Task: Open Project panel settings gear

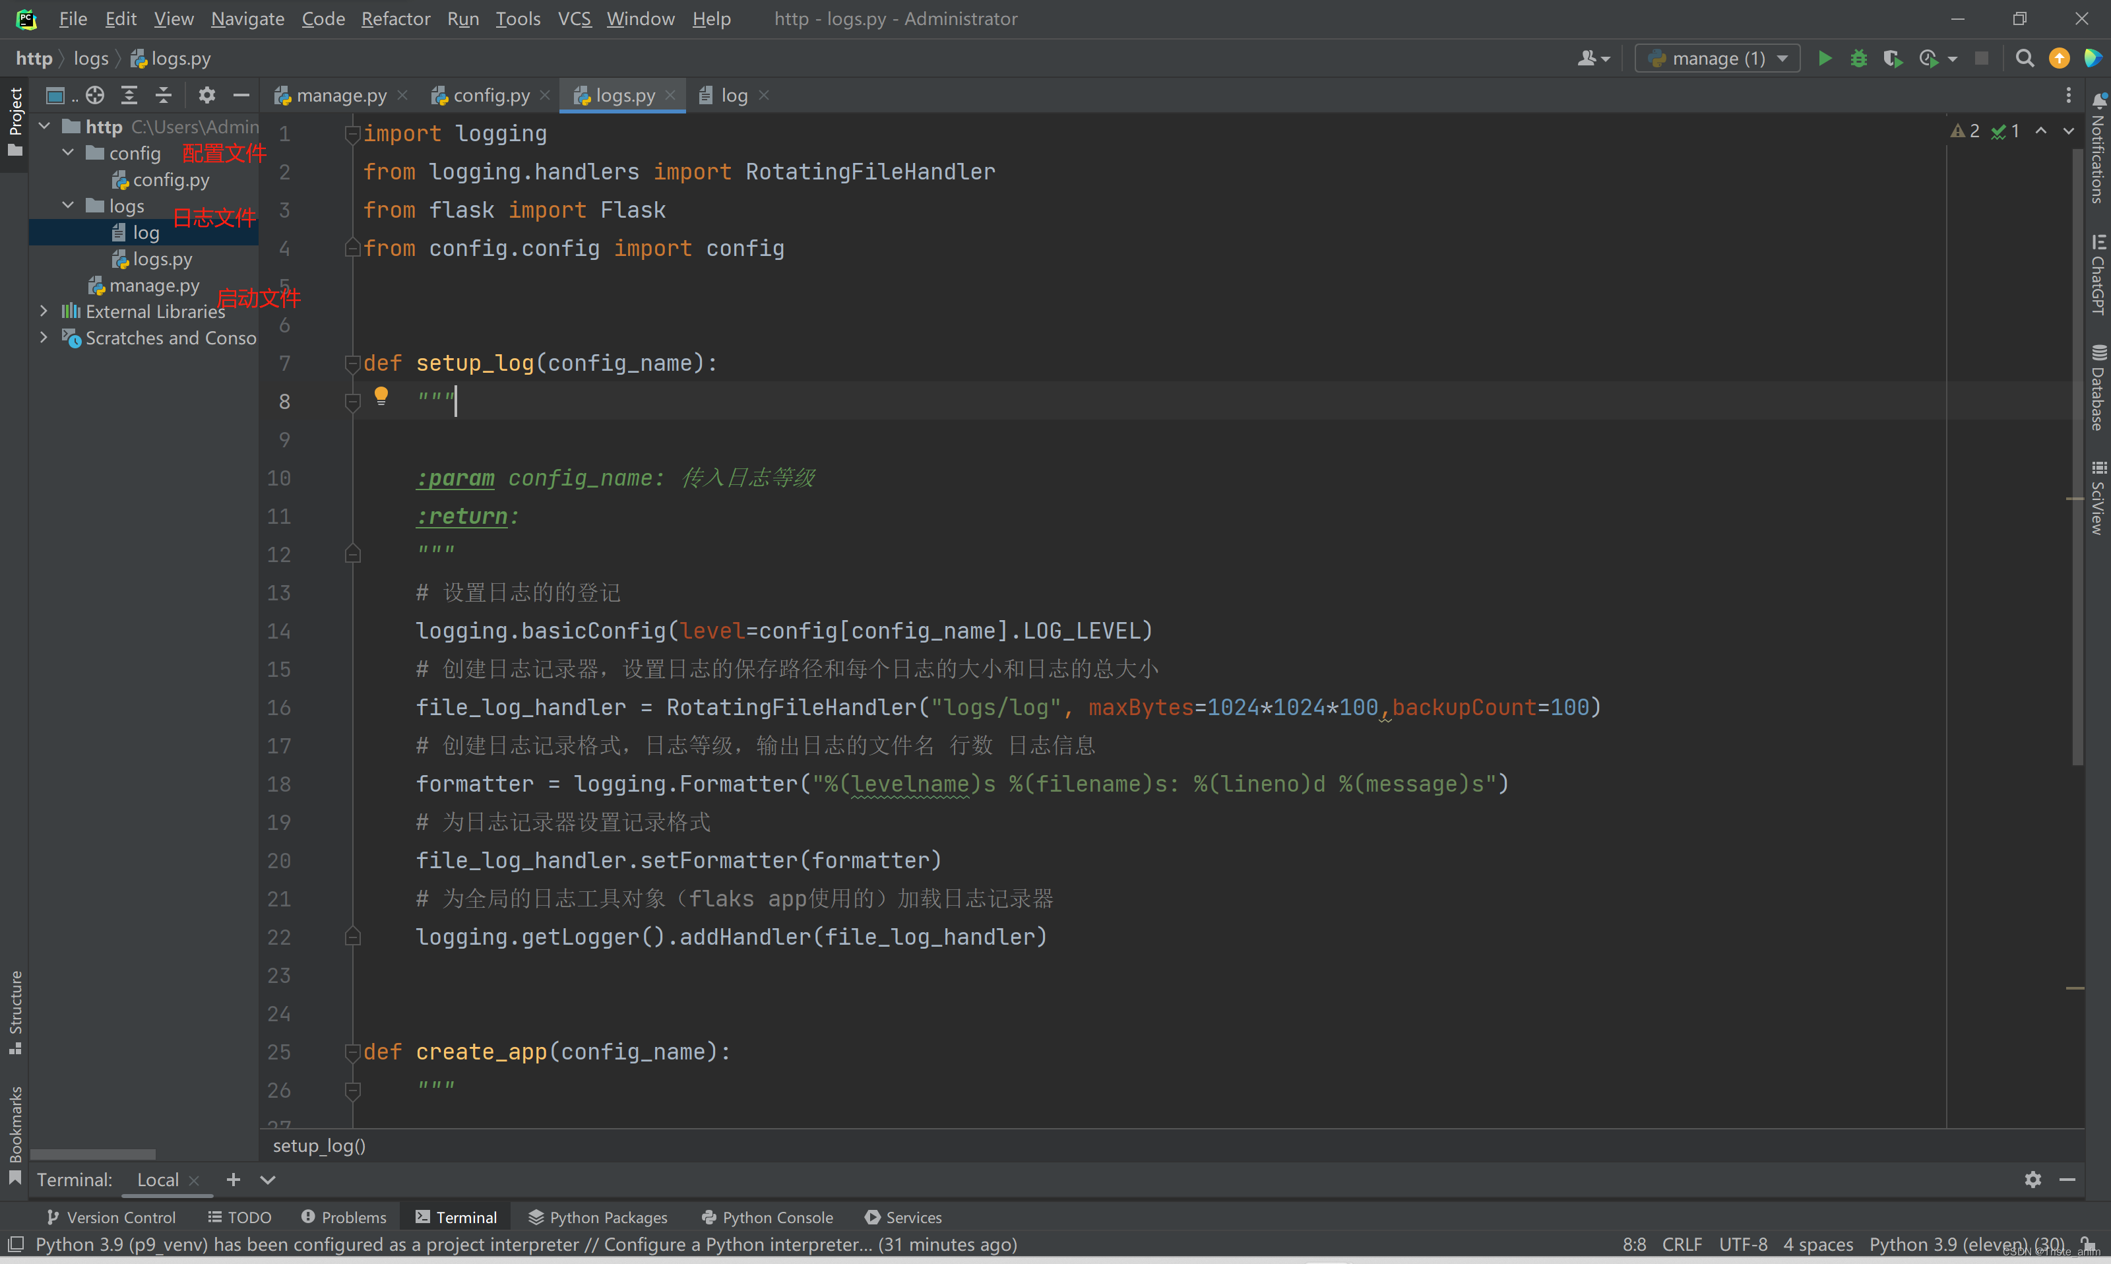Action: click(x=207, y=96)
